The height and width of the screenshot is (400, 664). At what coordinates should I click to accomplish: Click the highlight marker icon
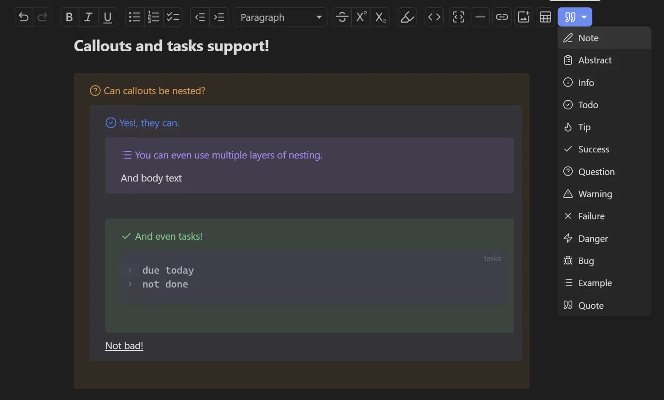[407, 17]
